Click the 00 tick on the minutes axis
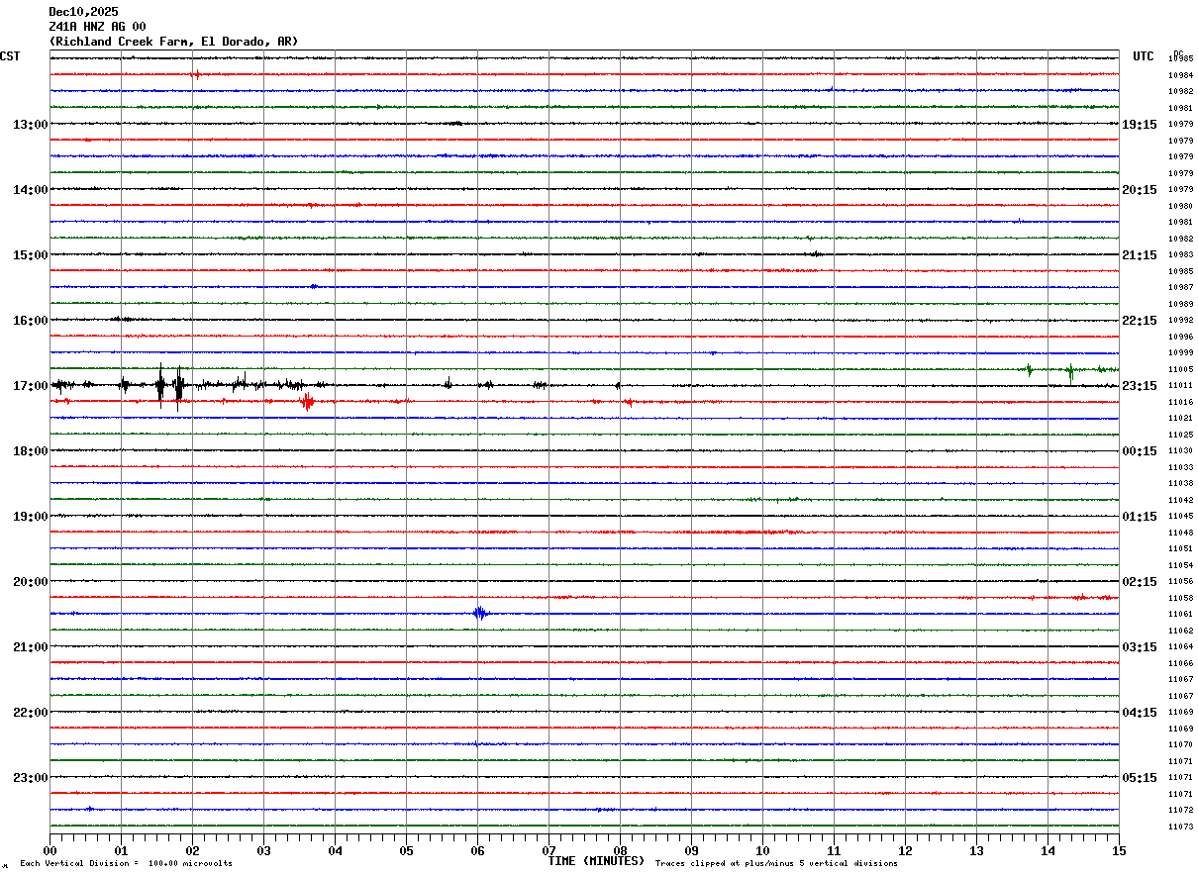Image resolution: width=1198 pixels, height=877 pixels. 50,850
